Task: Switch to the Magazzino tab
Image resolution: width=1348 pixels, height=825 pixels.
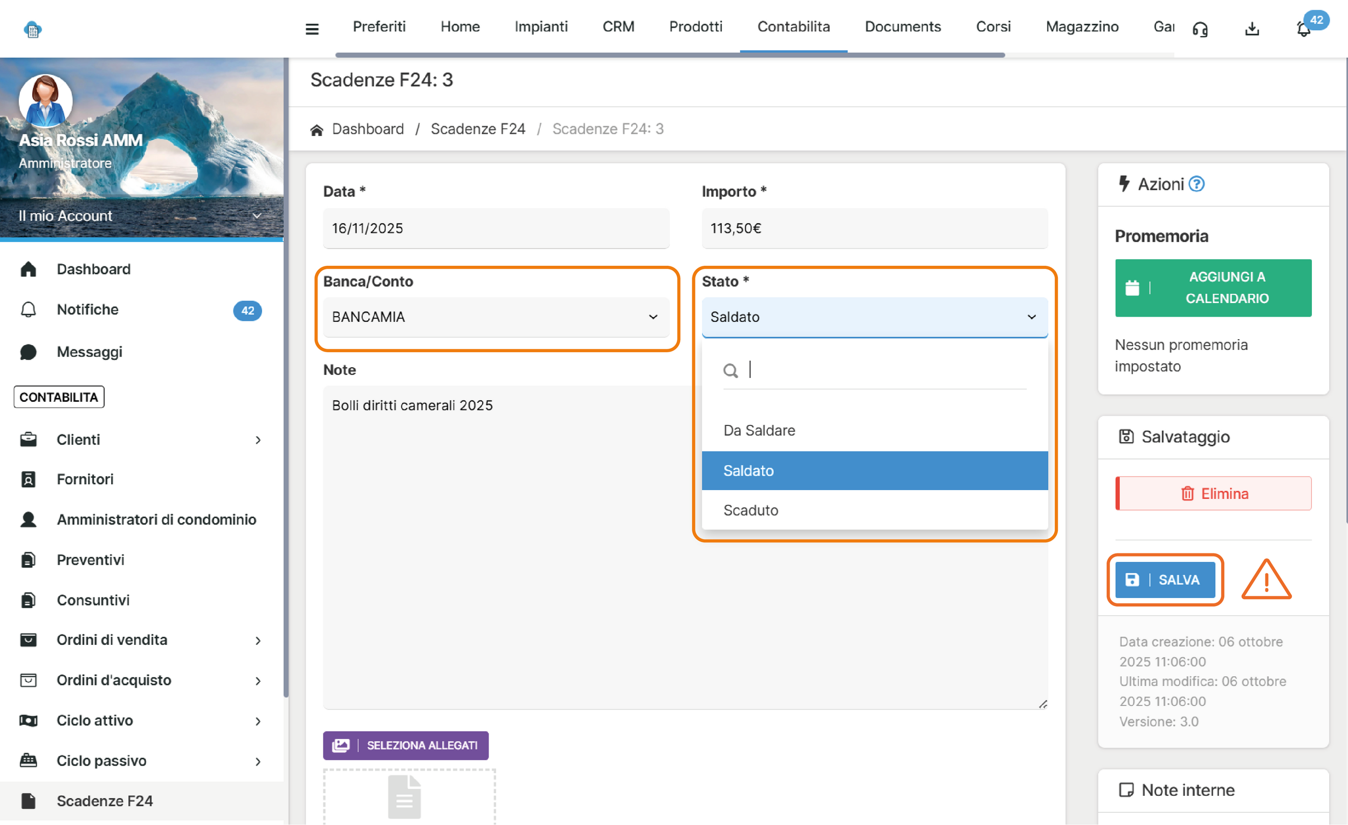Action: (1082, 26)
